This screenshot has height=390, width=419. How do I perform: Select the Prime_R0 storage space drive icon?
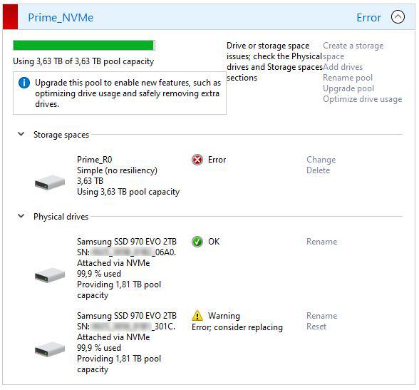coord(50,183)
